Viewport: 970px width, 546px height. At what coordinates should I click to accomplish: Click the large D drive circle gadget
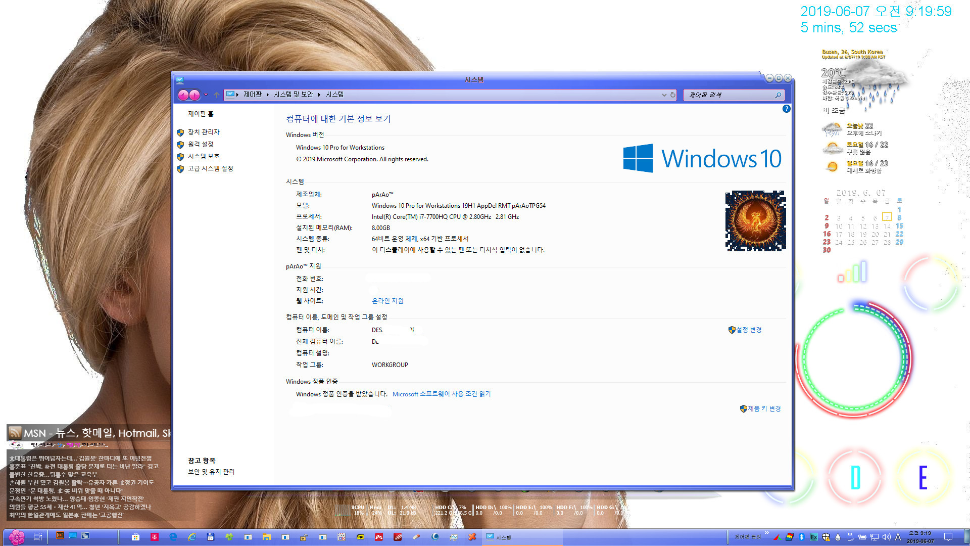click(x=855, y=477)
